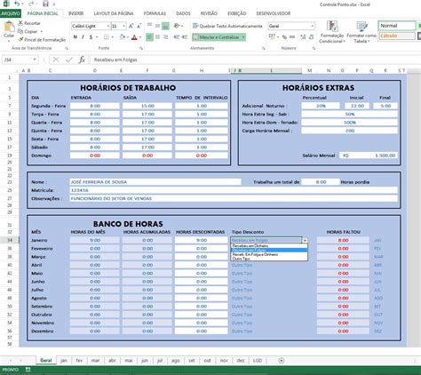Viewport: 421px width, 375px height.
Task: Apply the Cálculo cell style
Action: click(397, 36)
